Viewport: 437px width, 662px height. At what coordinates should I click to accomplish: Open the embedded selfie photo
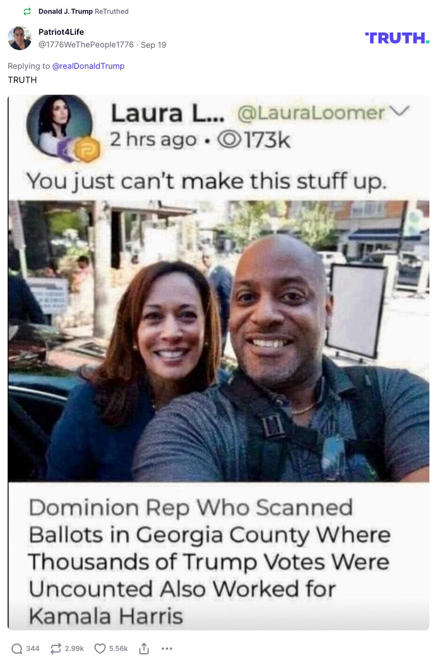point(218,341)
